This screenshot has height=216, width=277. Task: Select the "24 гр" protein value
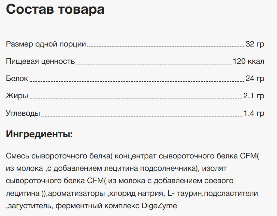[255, 78]
